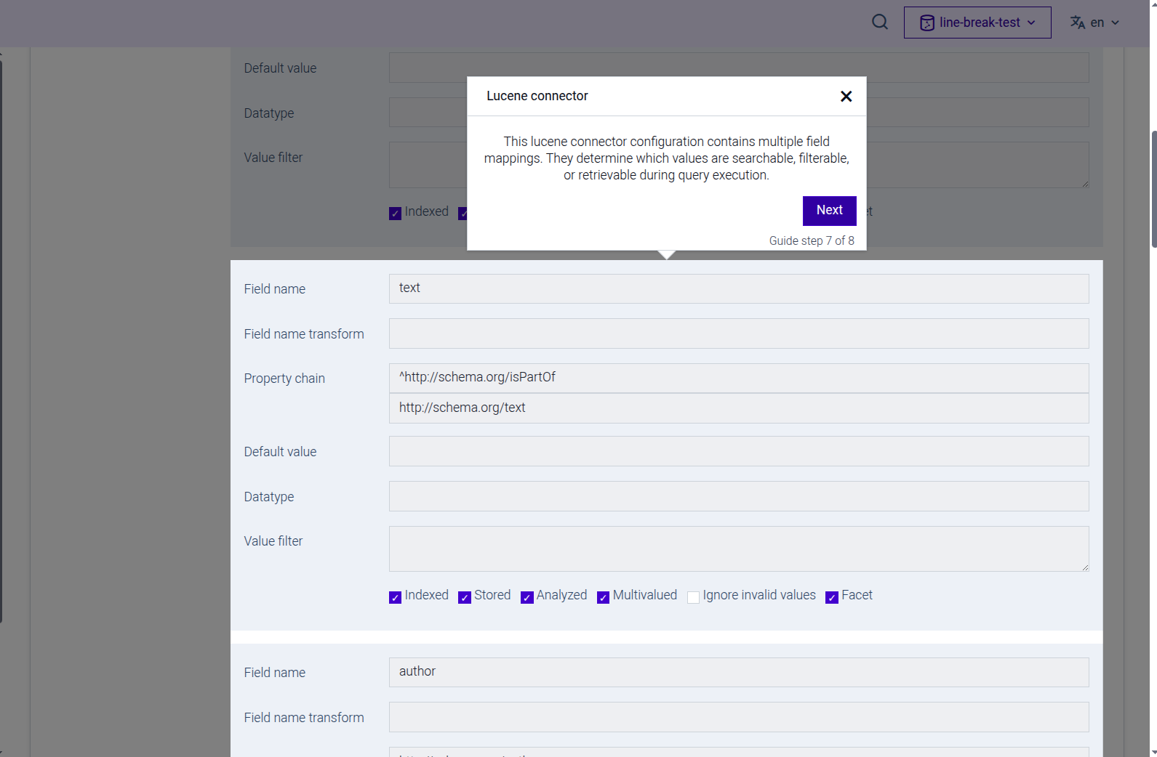Viewport: 1157px width, 757px height.
Task: Enable Ignore invalid values checkbox
Action: pos(693,597)
